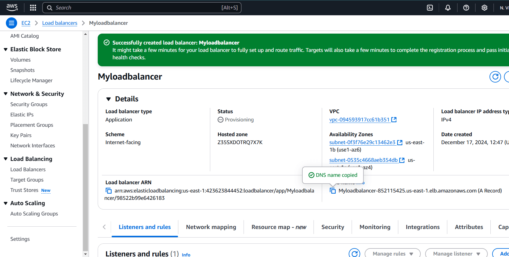Click the sidebar scrollbar down arrow
The height and width of the screenshot is (257, 509).
click(x=86, y=254)
